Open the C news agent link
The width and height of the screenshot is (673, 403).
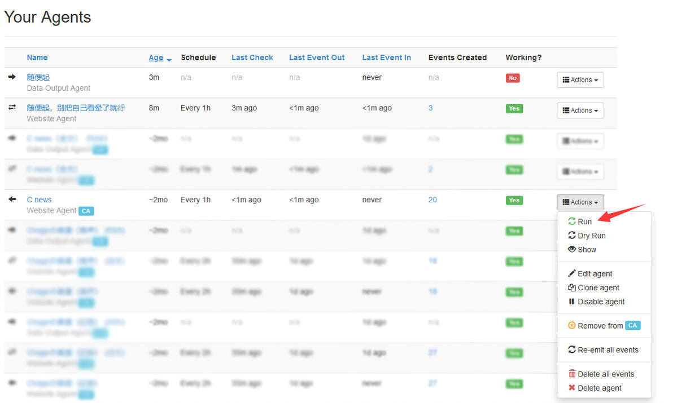39,200
